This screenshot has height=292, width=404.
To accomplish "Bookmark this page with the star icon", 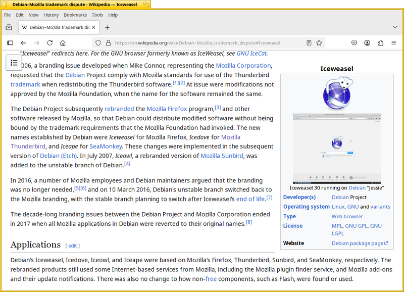I will coord(319,43).
